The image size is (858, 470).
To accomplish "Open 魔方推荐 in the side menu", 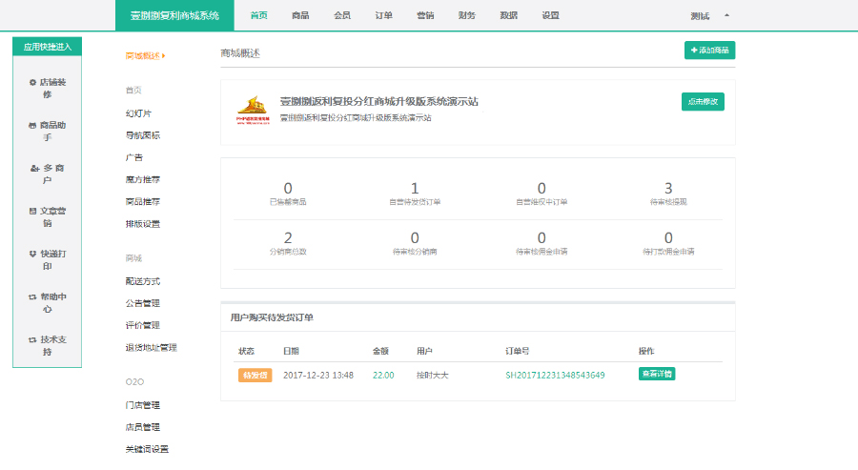I will [143, 179].
